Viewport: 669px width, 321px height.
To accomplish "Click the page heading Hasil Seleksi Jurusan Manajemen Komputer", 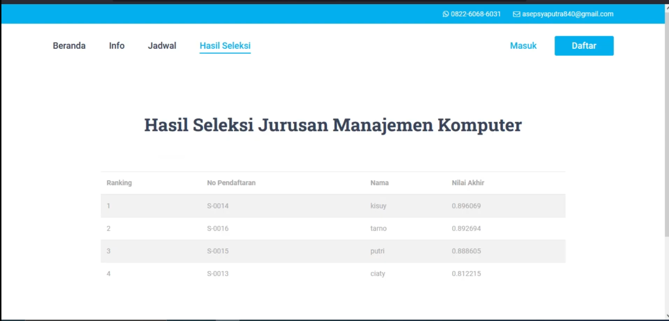I will pyautogui.click(x=333, y=125).
